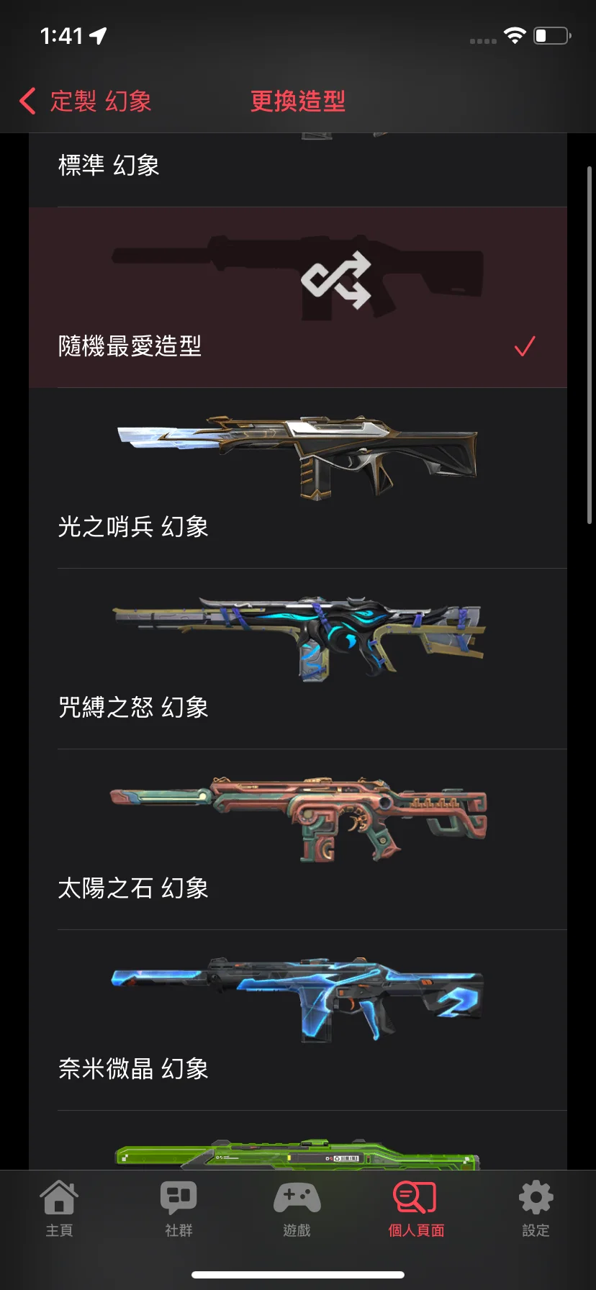Go back to 定製 幻象
Screen dimensions: 596x1290
click(x=101, y=101)
